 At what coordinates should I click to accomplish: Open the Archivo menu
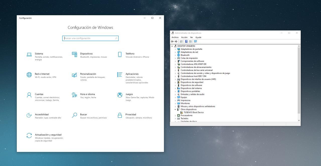tap(175, 37)
